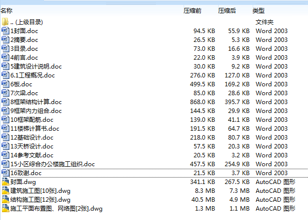Select the file name 16致谢.doc
This screenshot has height=220, width=308.
(x=26, y=173)
